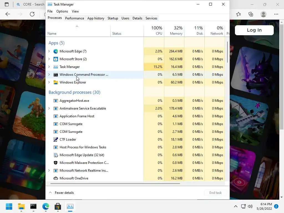The height and width of the screenshot is (213, 284).
Task: Switch to the Details tab
Action: (x=137, y=18)
